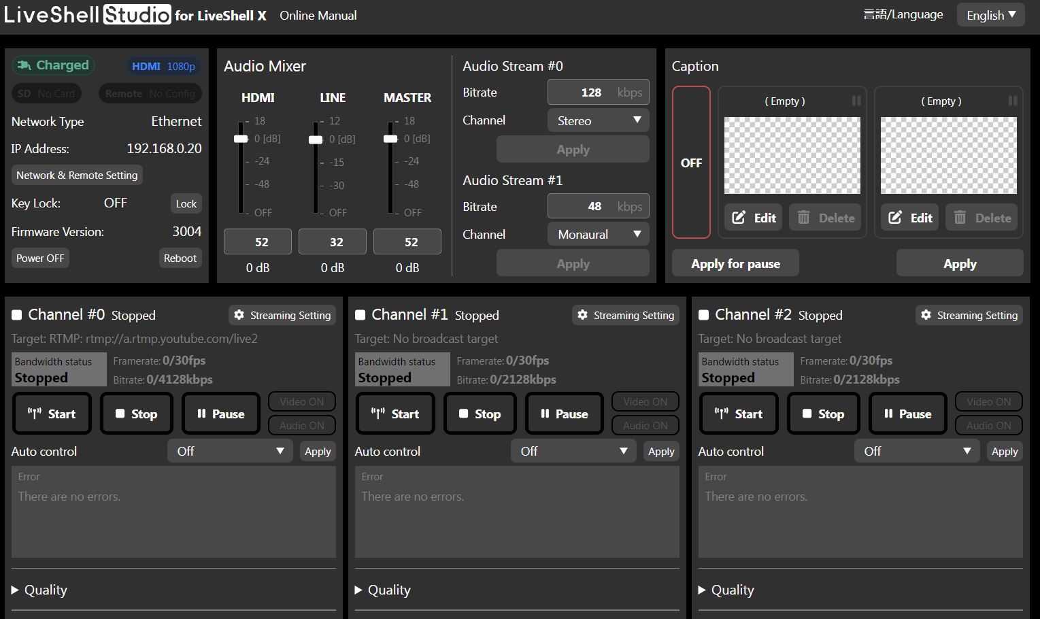
Task: Click pause icon on first caption slot
Action: pyautogui.click(x=856, y=101)
